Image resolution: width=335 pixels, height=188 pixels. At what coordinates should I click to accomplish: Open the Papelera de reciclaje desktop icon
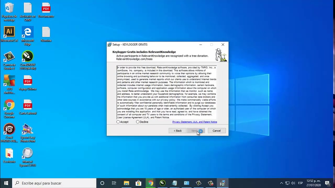coord(9,12)
